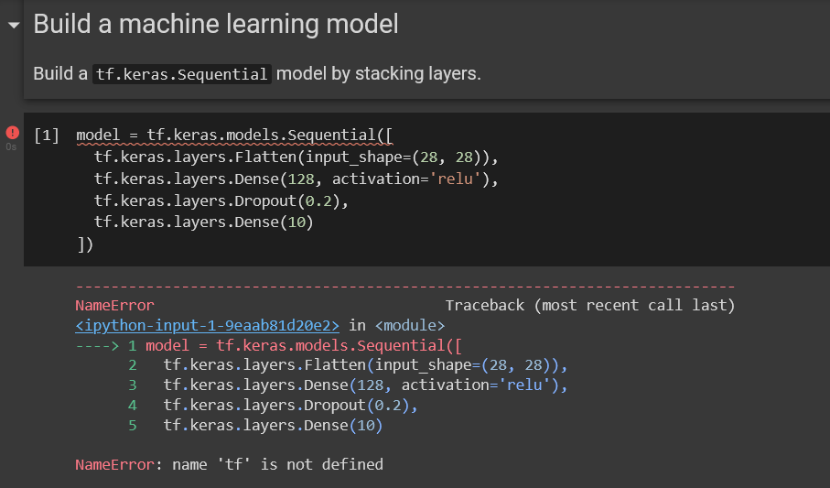The width and height of the screenshot is (830, 488).
Task: Click the red error run-cell icon
Action: 12,133
